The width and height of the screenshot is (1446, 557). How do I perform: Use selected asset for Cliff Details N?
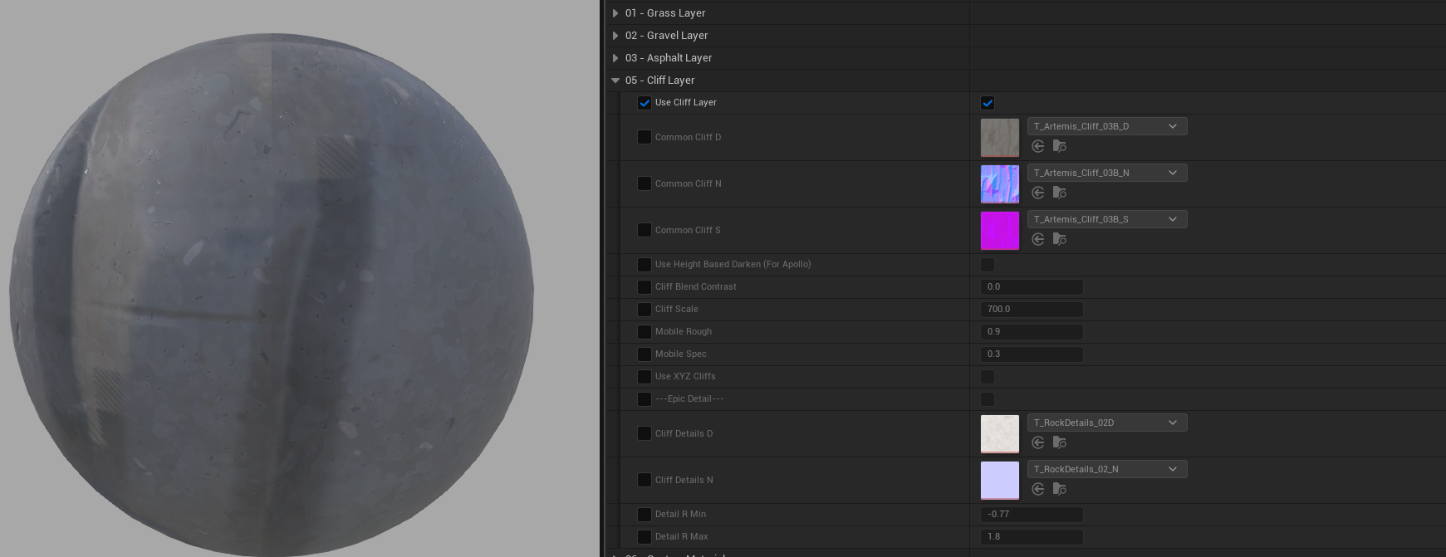click(x=1038, y=489)
